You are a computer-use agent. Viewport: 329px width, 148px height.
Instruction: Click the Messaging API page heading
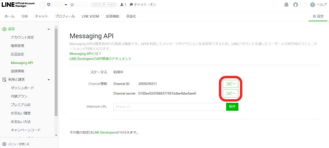click(92, 36)
